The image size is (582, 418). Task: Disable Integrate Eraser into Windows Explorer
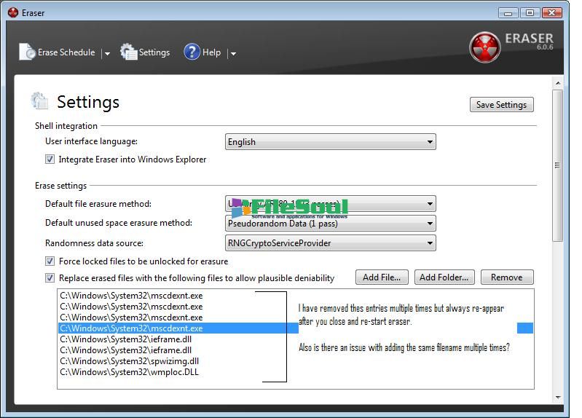(x=50, y=159)
